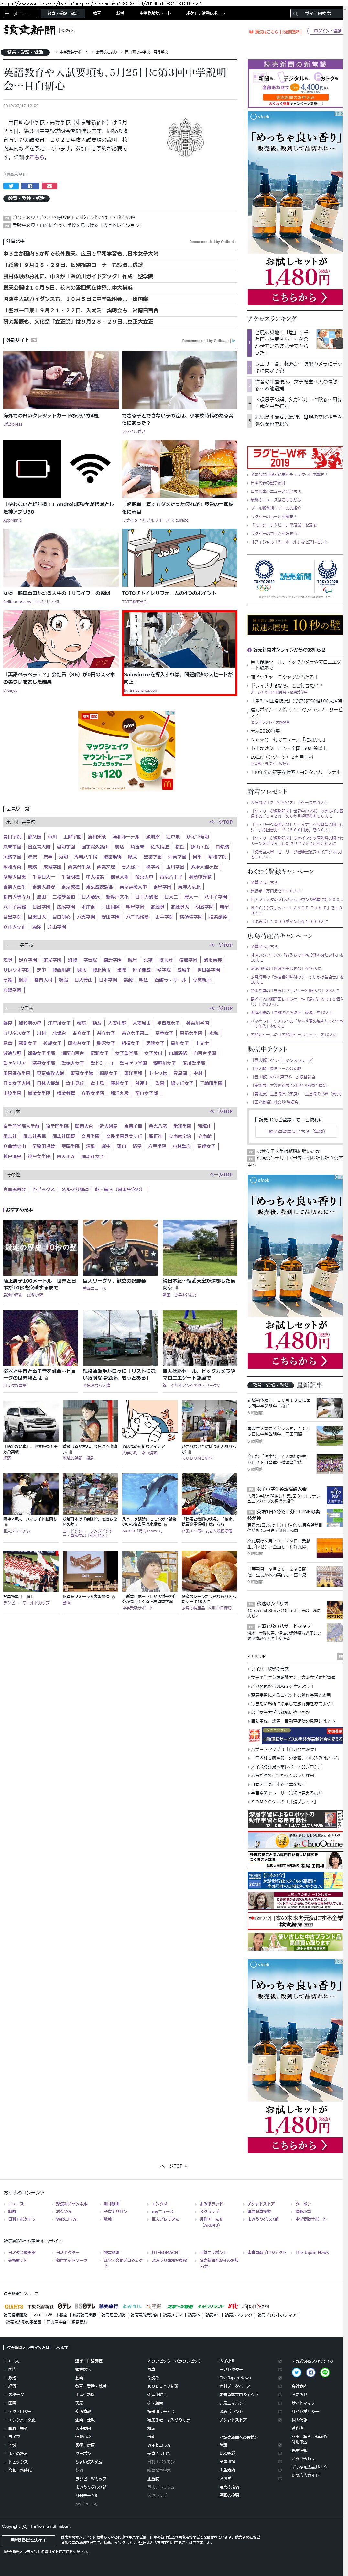Open the credit card thumbnail article
This screenshot has height=2576, width=348.
(60, 380)
